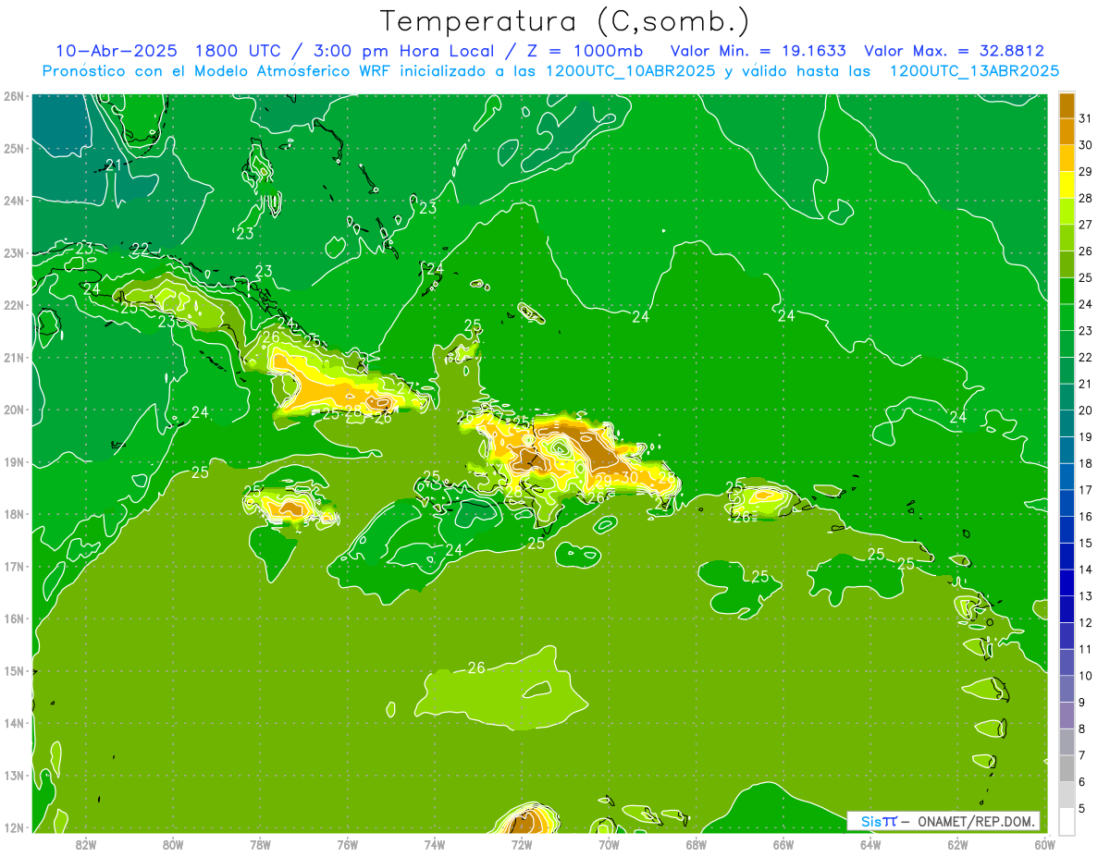Click colorbar label '31'

[x=1085, y=118]
